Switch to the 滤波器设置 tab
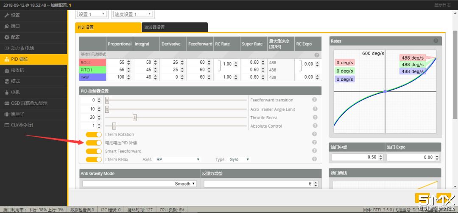 (x=174, y=27)
